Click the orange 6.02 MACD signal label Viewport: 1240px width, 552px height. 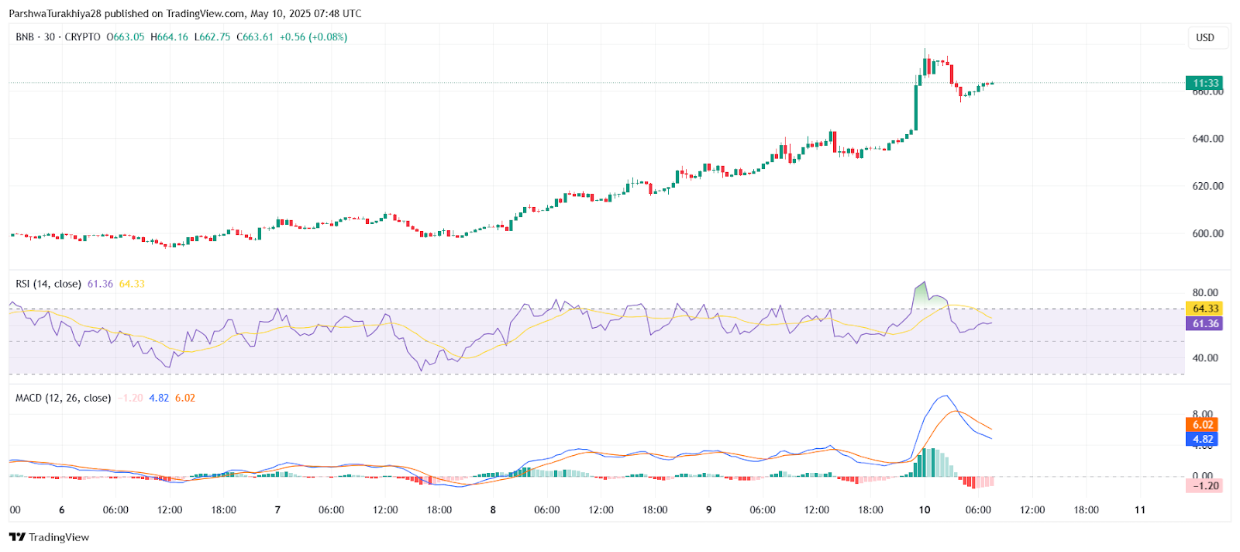1202,425
